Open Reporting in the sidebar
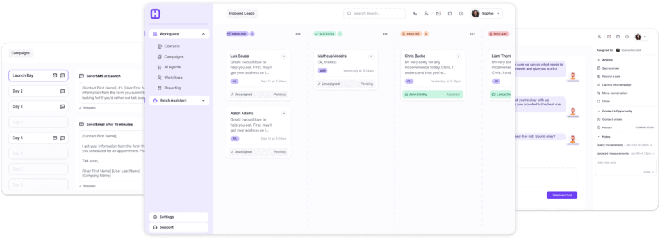Image resolution: width=660 pixels, height=239 pixels. [x=169, y=88]
